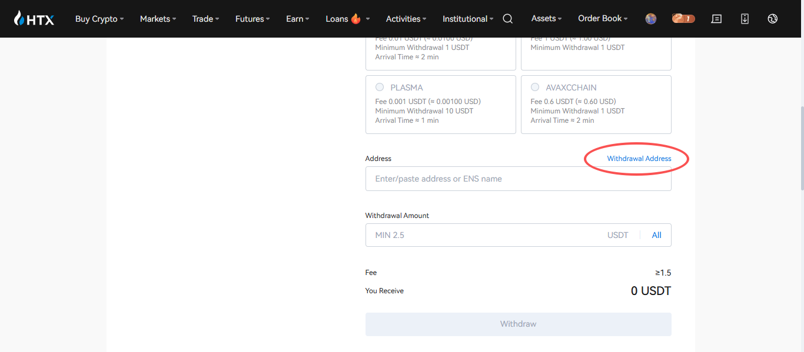
Task: Open the language globe icon
Action: coord(773,19)
